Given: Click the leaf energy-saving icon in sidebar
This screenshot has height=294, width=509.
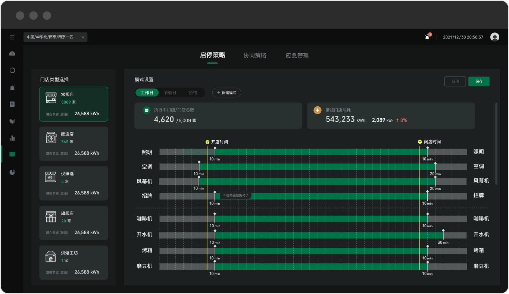Looking at the screenshot, I should tap(12, 121).
